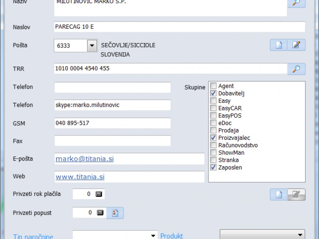Screen dimensions: 319x239
Task: Untick the Zaposlen checkbox
Action: (213, 167)
